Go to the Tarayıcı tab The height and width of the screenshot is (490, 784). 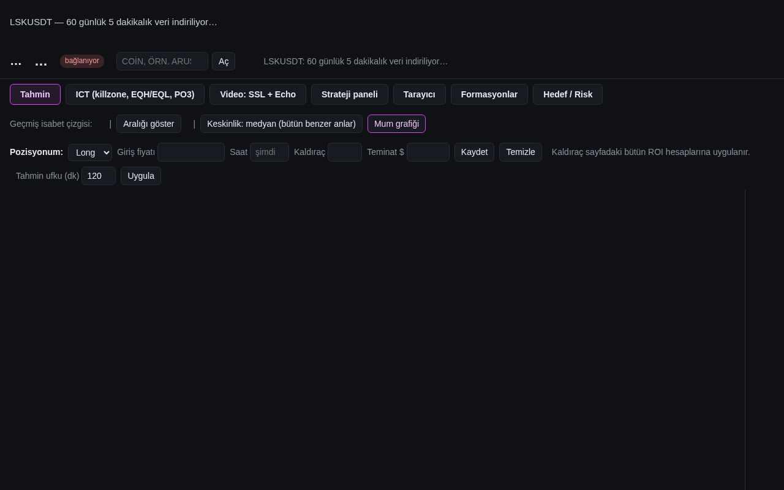click(x=420, y=94)
